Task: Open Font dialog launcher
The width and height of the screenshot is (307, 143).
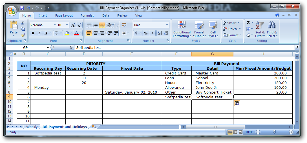Action: click(x=81, y=40)
